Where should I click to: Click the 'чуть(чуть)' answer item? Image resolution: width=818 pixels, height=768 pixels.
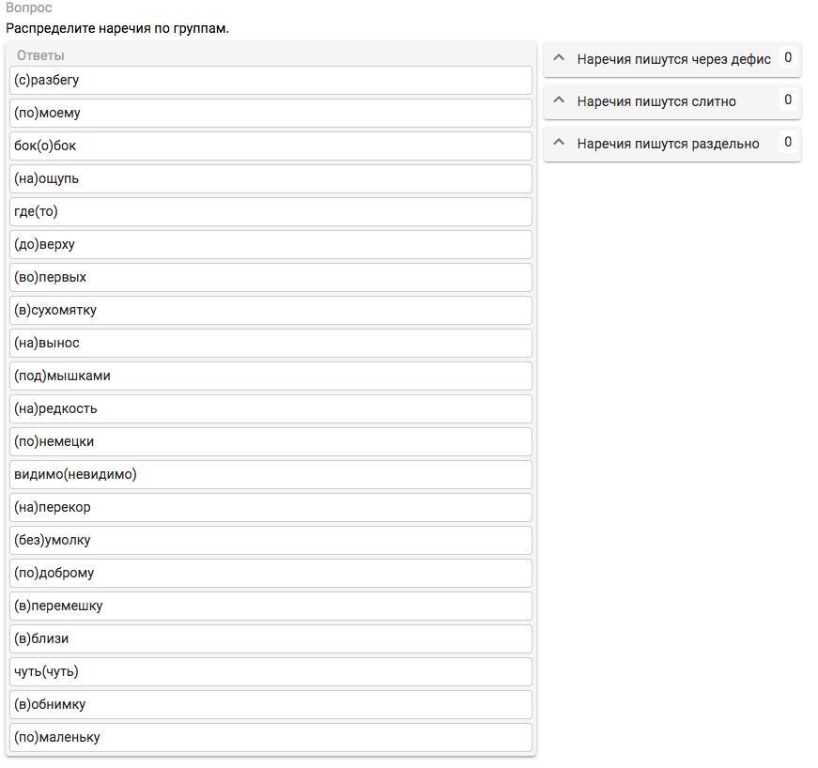pyautogui.click(x=270, y=671)
